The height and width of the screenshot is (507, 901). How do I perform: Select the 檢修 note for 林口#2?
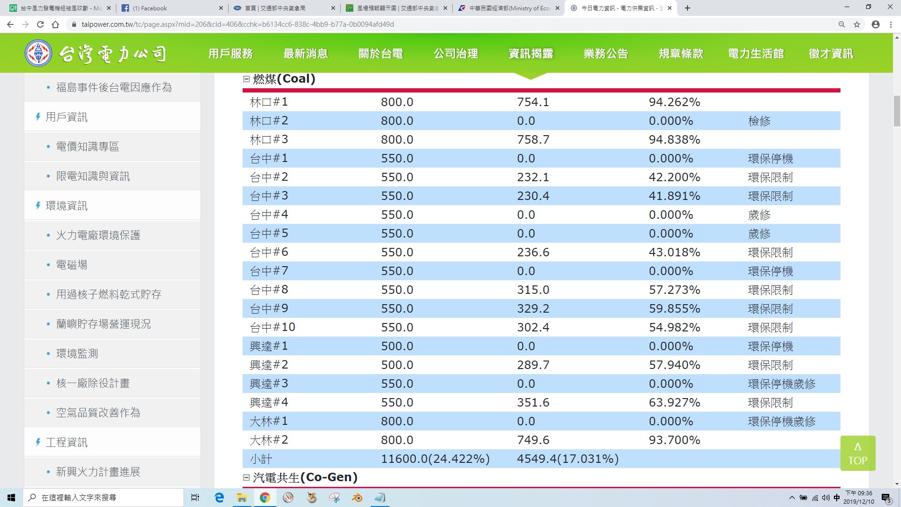[759, 121]
